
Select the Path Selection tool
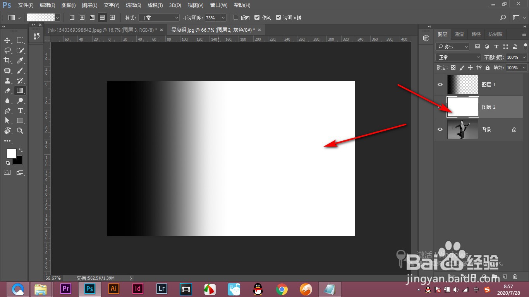coord(7,121)
